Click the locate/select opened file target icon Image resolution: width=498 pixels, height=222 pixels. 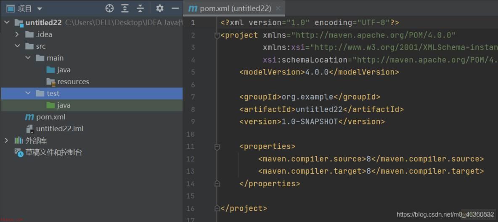coord(110,8)
